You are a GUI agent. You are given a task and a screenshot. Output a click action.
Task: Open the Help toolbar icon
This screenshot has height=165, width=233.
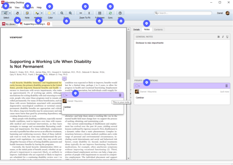[x=120, y=13]
